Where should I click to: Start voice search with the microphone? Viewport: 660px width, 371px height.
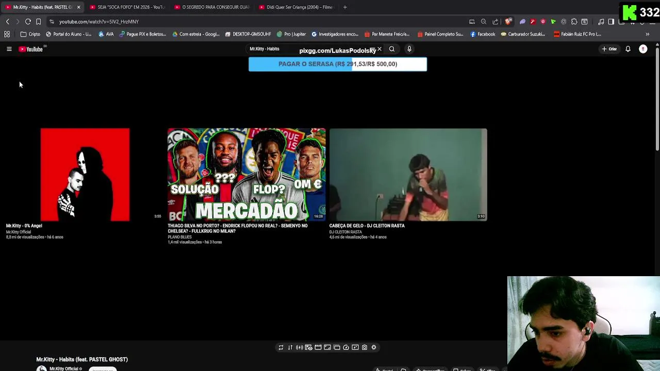409,49
